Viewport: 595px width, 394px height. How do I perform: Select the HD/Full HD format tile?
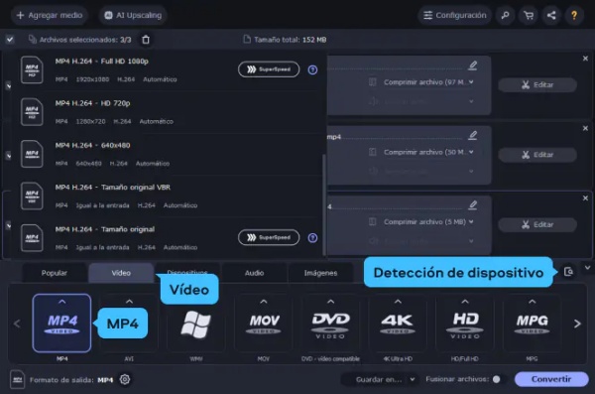point(465,323)
